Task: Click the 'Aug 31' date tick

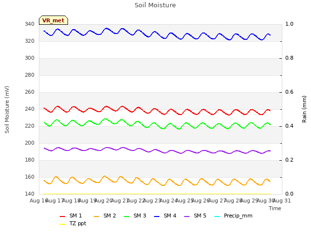Action: coord(282,200)
